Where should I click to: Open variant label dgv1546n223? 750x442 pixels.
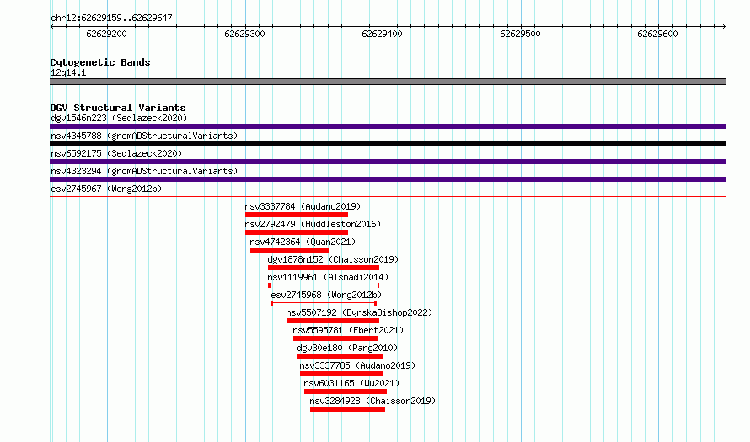click(x=119, y=118)
